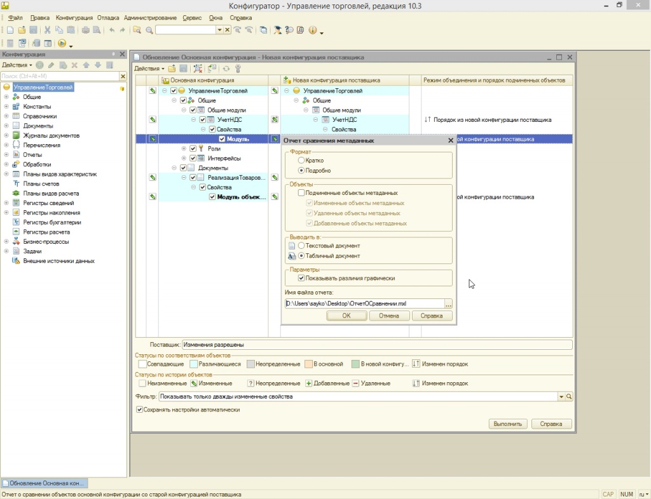The width and height of the screenshot is (651, 499).
Task: Click the Save icon in main toolbar
Action: pyautogui.click(x=32, y=30)
